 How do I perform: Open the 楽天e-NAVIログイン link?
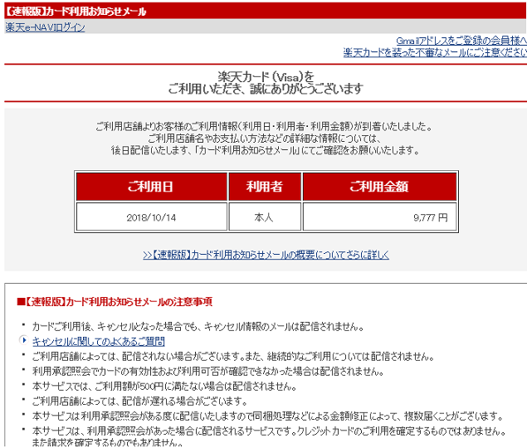[45, 27]
